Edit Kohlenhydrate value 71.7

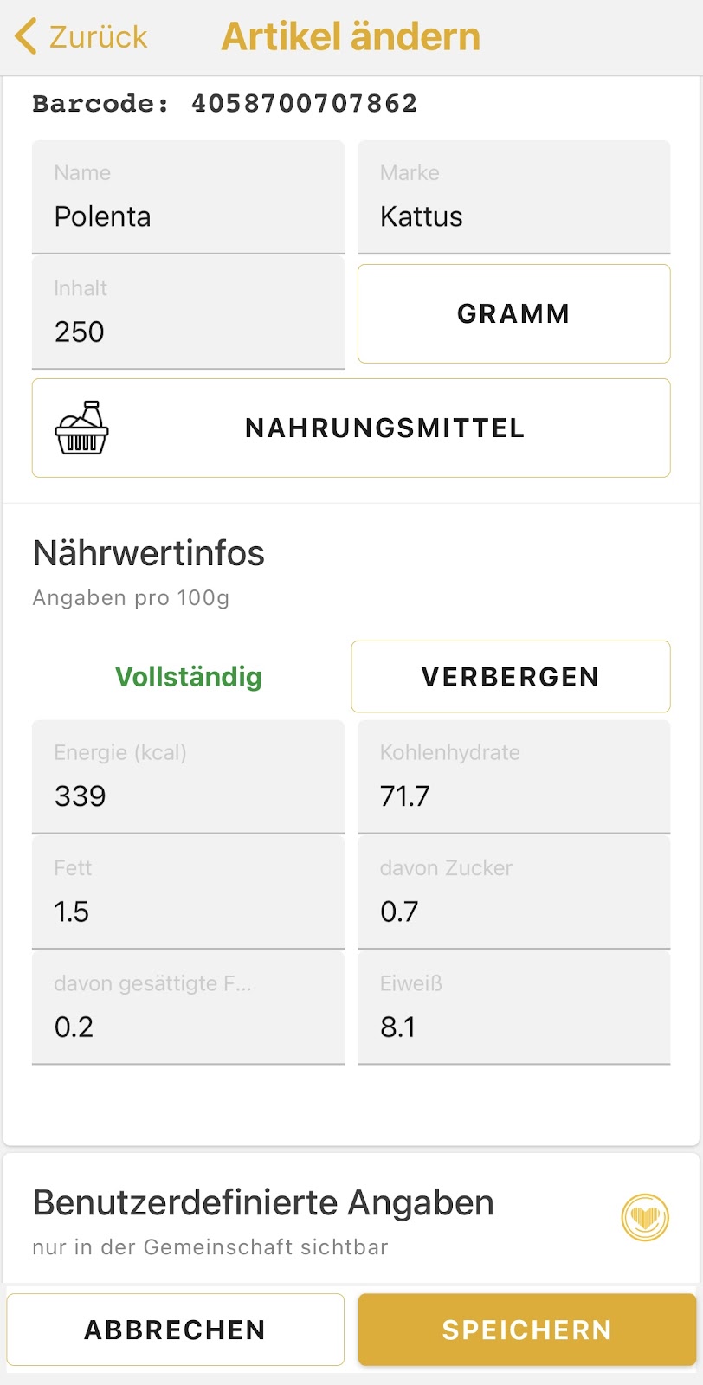[514, 777]
